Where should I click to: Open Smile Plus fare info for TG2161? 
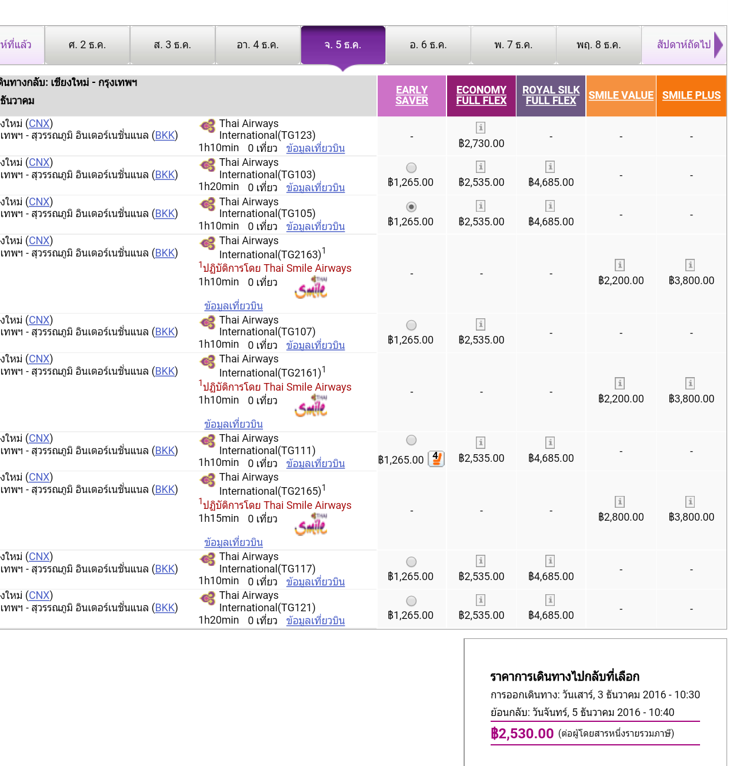coord(690,384)
